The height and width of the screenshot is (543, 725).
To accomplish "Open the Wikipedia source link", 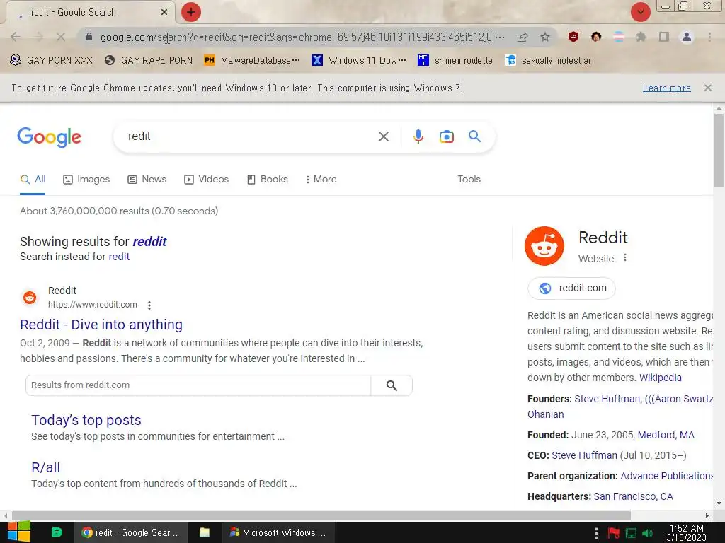I will (x=661, y=378).
